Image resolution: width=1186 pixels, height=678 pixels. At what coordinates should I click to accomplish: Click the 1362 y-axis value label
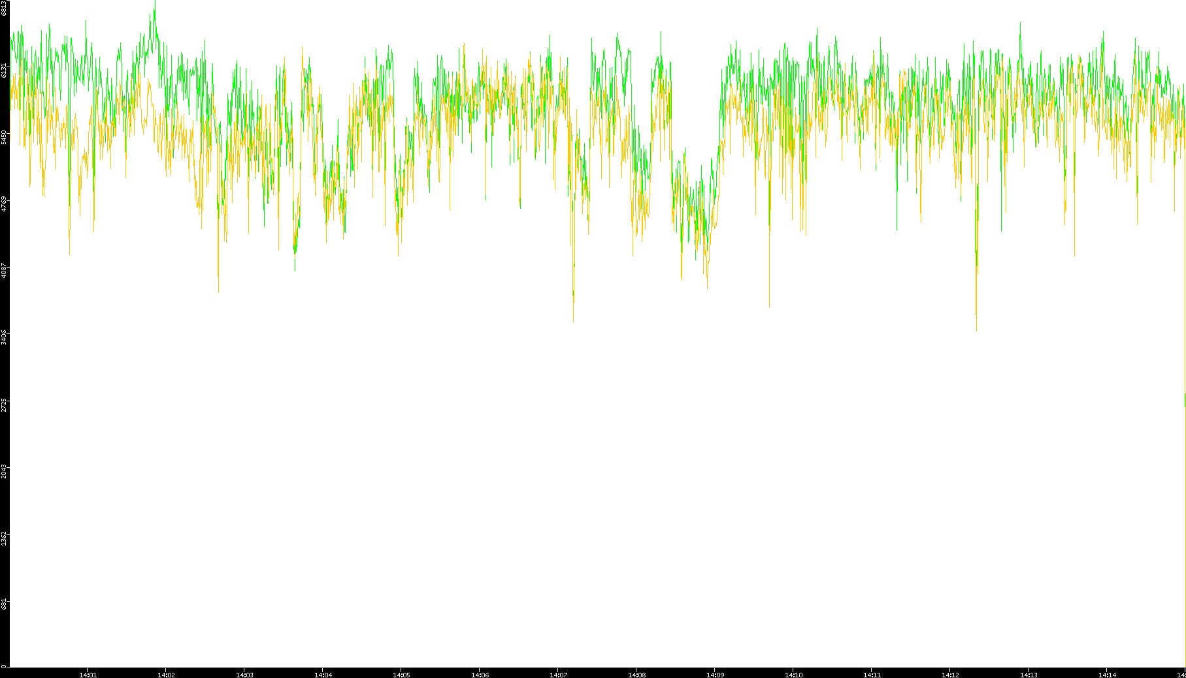coord(5,538)
